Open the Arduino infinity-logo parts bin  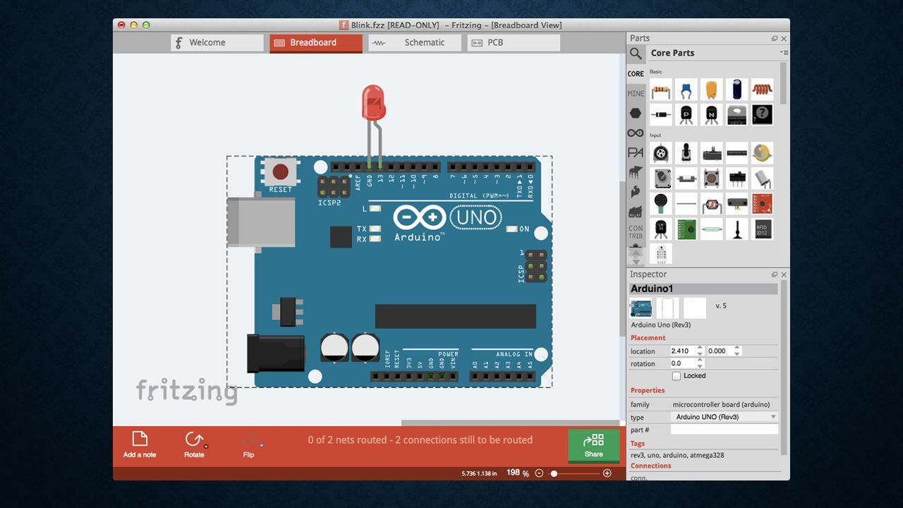click(x=636, y=133)
